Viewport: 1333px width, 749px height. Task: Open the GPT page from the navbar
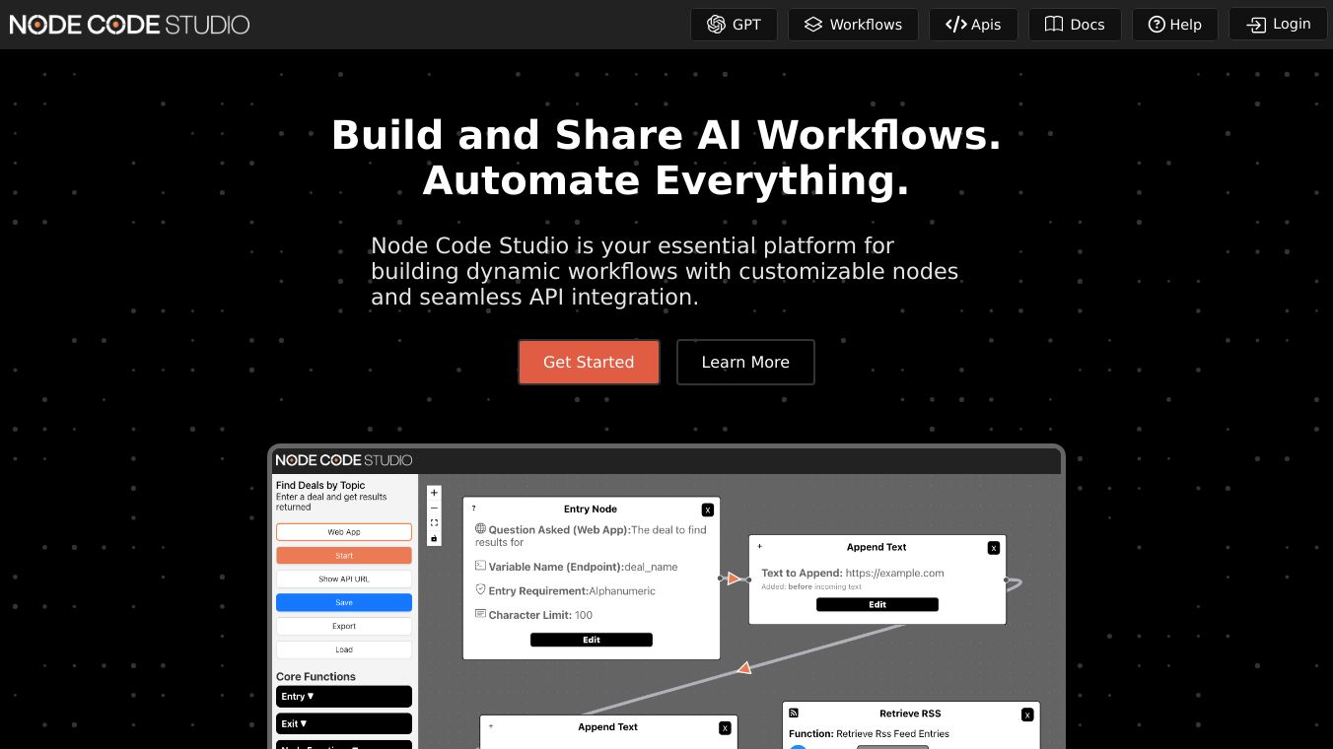tap(734, 25)
